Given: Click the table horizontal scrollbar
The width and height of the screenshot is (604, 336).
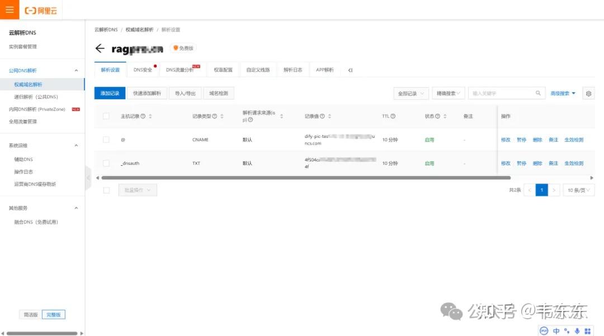Looking at the screenshot, I should coord(306,177).
